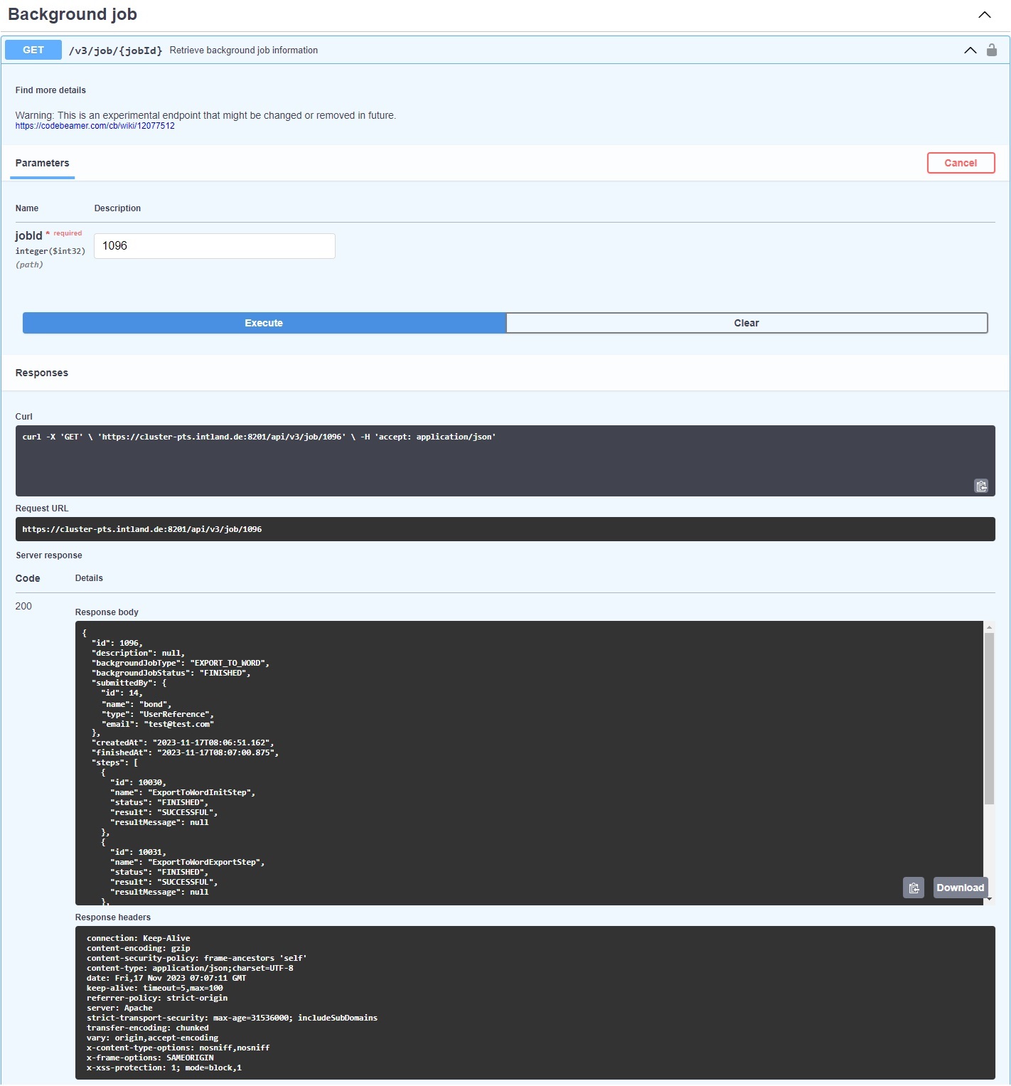Click the "id": 10030 line

point(138,782)
